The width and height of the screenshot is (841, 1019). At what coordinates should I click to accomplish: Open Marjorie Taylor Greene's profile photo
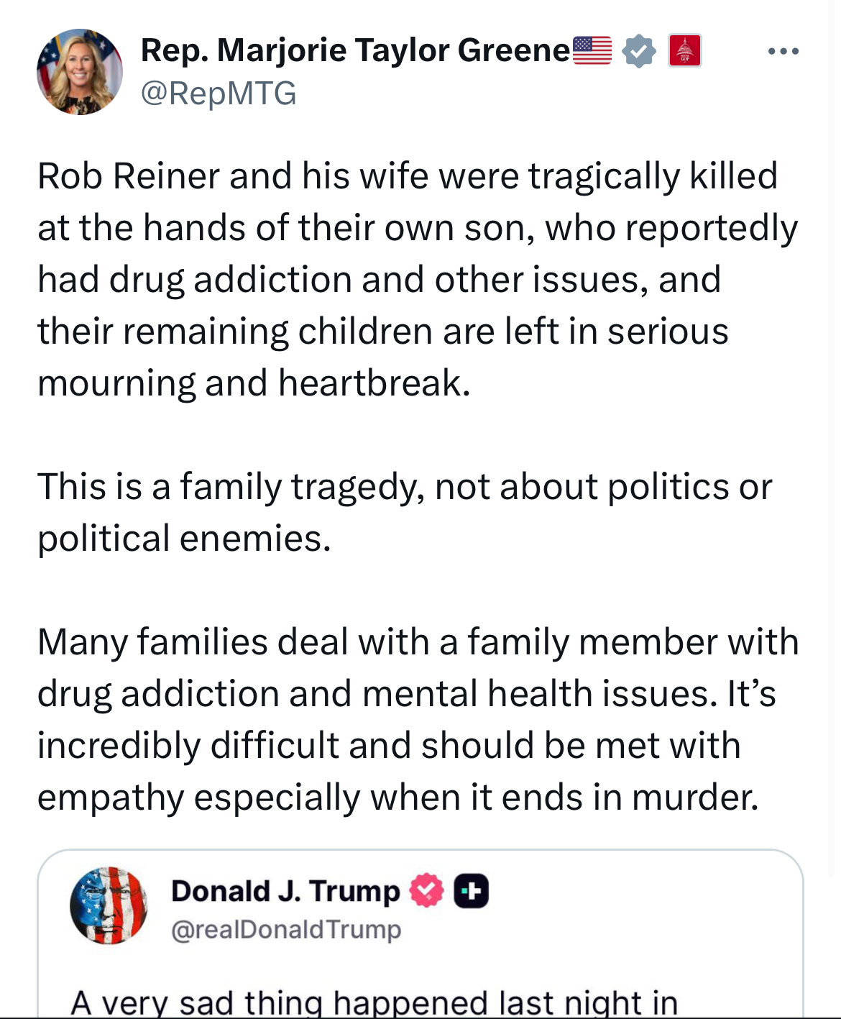coord(80,72)
